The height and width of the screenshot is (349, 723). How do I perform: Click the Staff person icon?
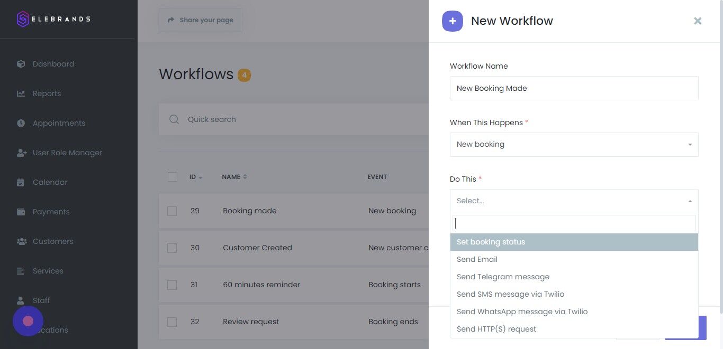tap(21, 300)
